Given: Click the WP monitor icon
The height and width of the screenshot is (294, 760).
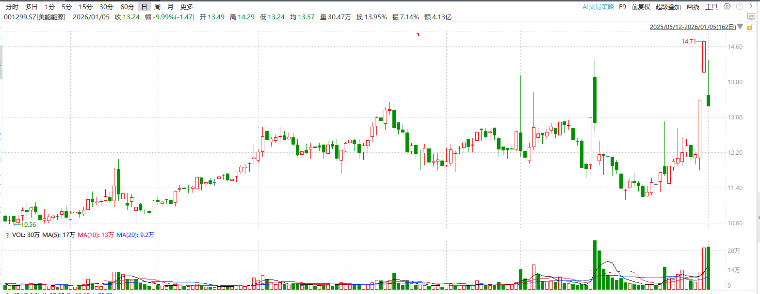Looking at the screenshot, I should coord(751,16).
